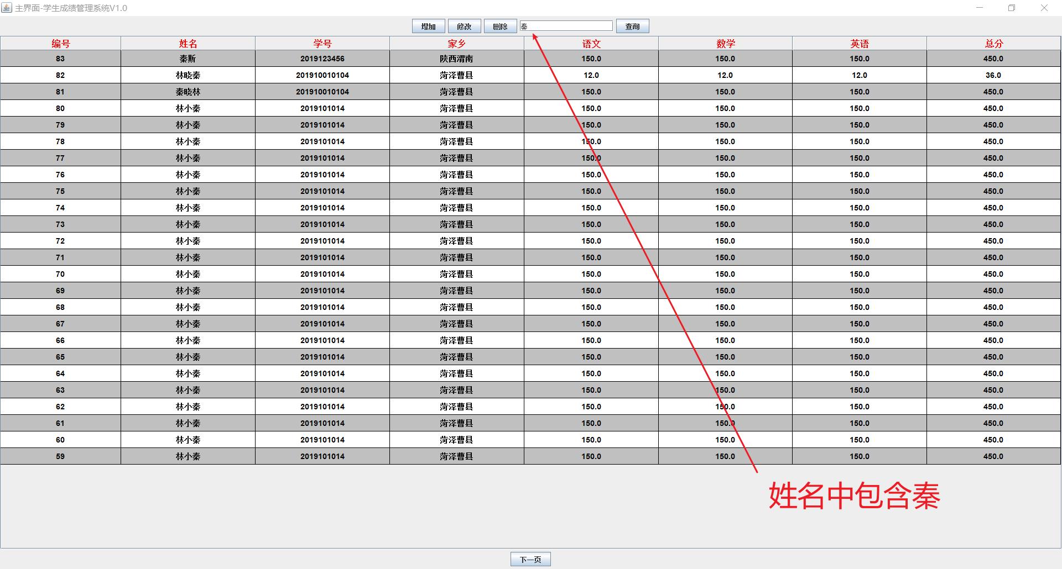The height and width of the screenshot is (569, 1062).
Task: Select total score 450.0 in row 83
Action: [x=994, y=59]
